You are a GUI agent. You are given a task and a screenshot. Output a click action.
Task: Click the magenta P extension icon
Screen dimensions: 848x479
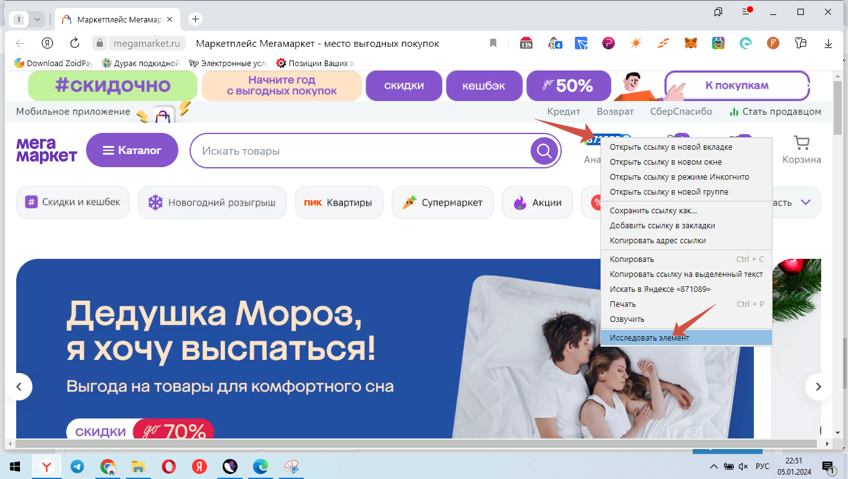point(609,43)
